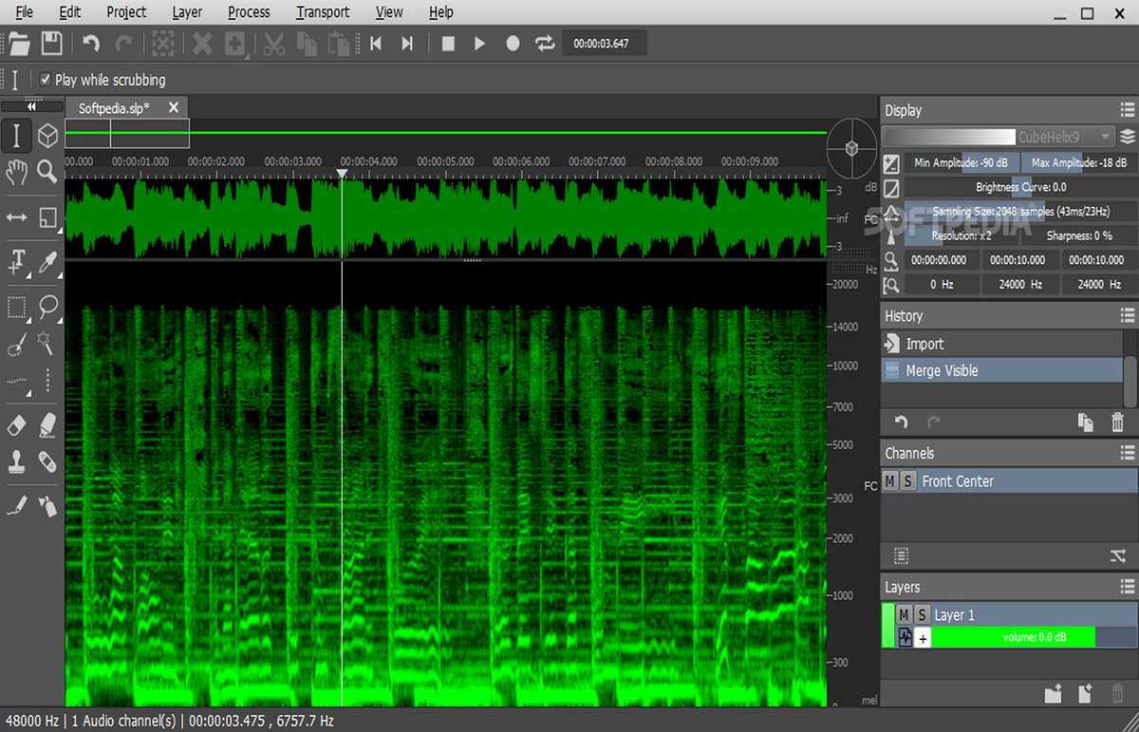The height and width of the screenshot is (732, 1139).
Task: Choose the Lasso selection tool
Action: [x=47, y=307]
